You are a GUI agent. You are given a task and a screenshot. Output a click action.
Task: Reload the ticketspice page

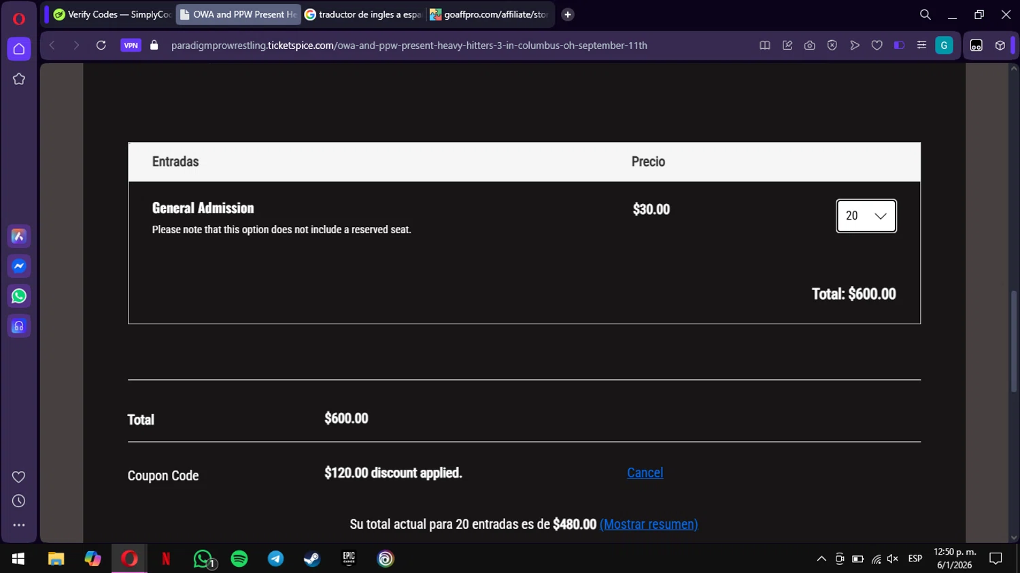[x=101, y=46]
